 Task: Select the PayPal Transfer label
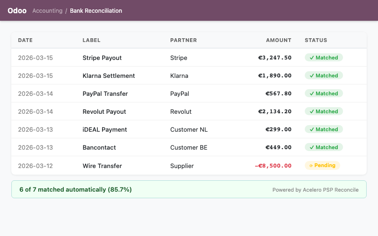coord(105,93)
